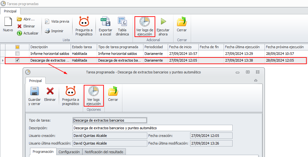
Task: Open a task with Abrir...
Action: click(x=26, y=19)
